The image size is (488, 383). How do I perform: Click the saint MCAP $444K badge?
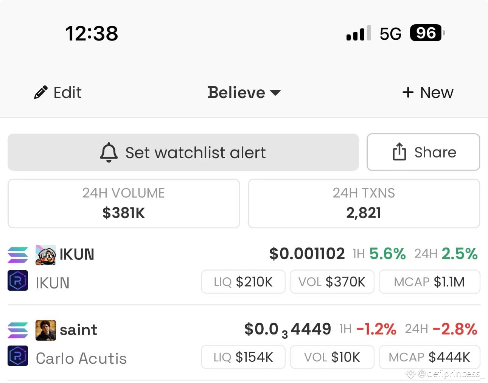point(429,357)
